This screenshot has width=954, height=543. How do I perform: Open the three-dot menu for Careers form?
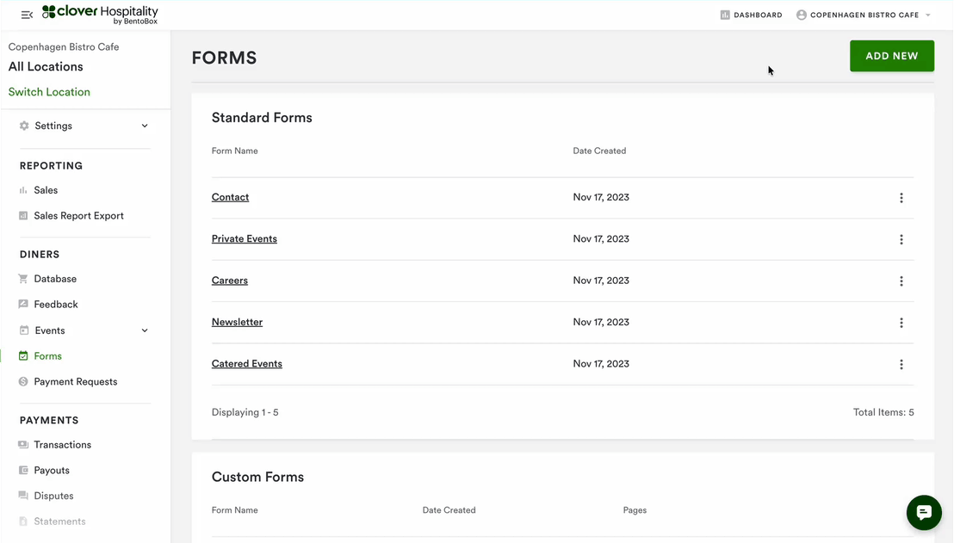(901, 281)
